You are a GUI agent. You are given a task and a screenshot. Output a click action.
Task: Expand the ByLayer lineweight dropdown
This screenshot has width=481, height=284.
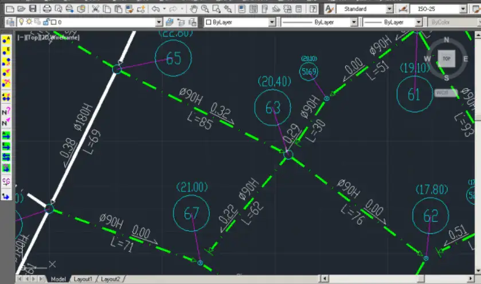click(x=419, y=22)
